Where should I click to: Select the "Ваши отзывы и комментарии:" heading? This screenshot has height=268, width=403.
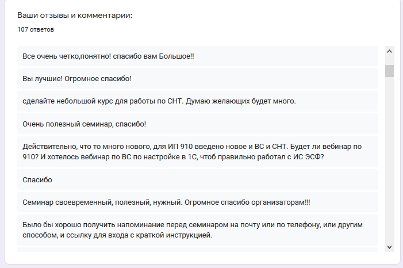[75, 15]
